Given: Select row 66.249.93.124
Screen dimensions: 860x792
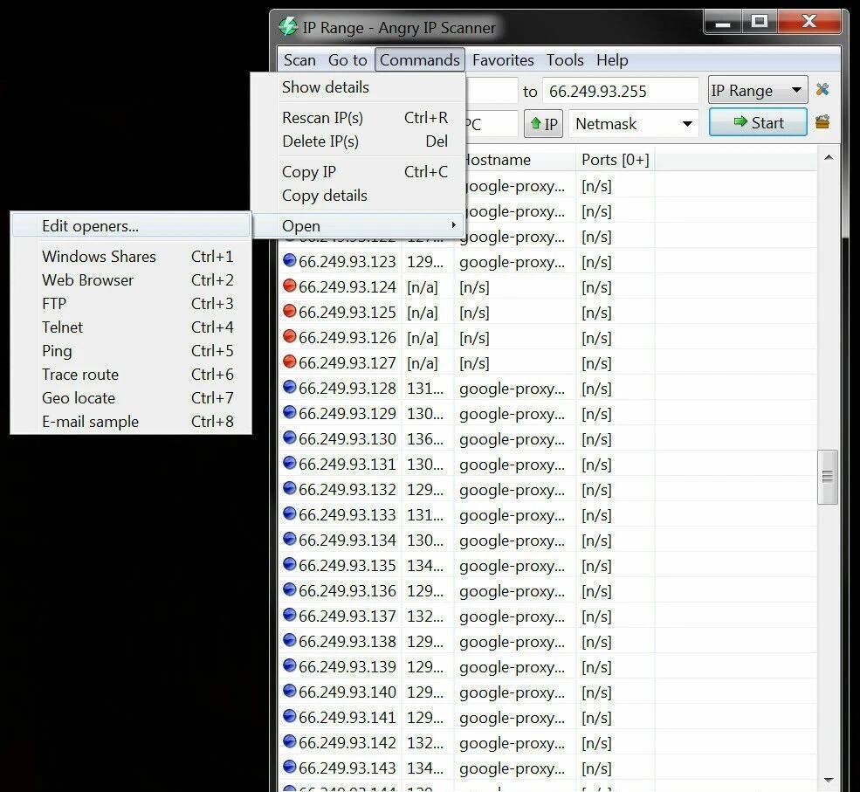Looking at the screenshot, I should 547,287.
